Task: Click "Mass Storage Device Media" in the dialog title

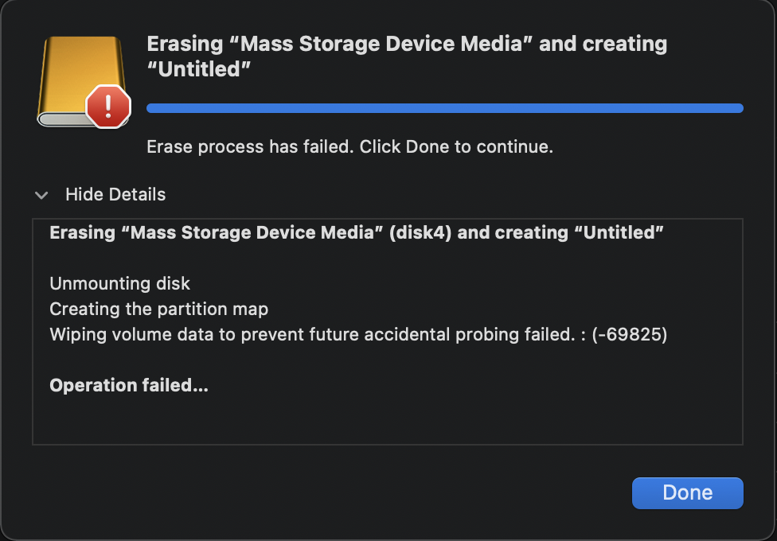Action: pos(386,43)
